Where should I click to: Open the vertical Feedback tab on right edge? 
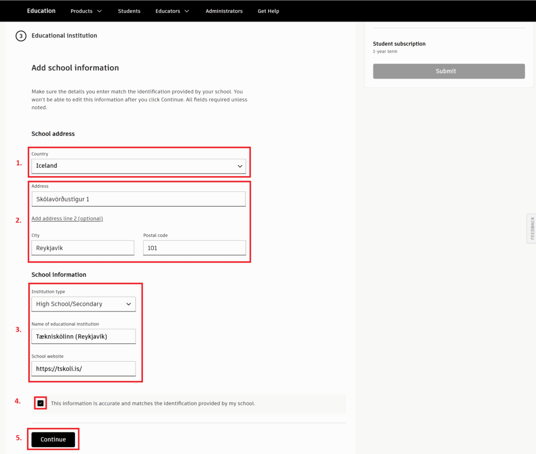click(x=532, y=229)
